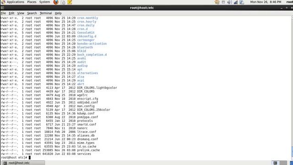The image size is (293, 165).
Task: Open the terminal File menu
Action: pyautogui.click(x=3, y=13)
